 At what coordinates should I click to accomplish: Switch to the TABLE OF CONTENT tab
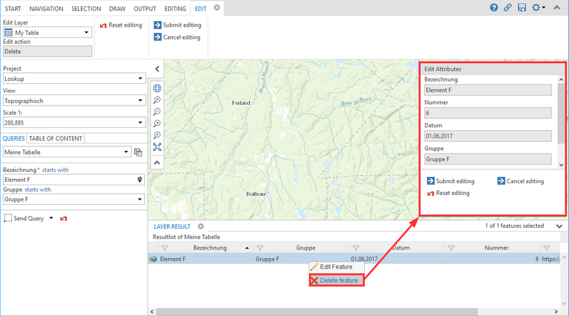coord(55,138)
